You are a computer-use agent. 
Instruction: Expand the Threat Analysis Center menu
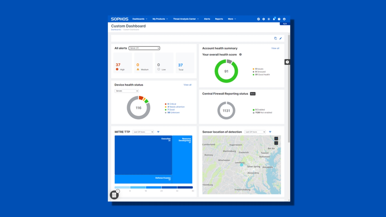click(x=186, y=19)
